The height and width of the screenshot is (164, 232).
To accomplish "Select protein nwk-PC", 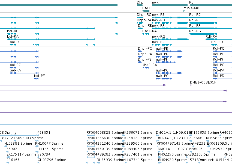I will coord(162,76).
